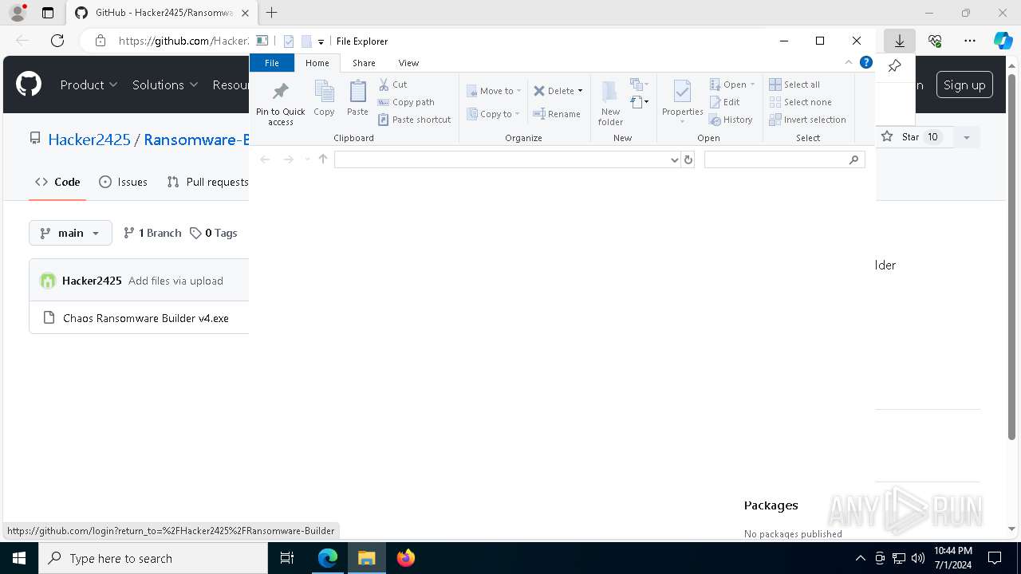The image size is (1021, 574).
Task: Expand the Star lists dropdown arrow
Action: (966, 137)
